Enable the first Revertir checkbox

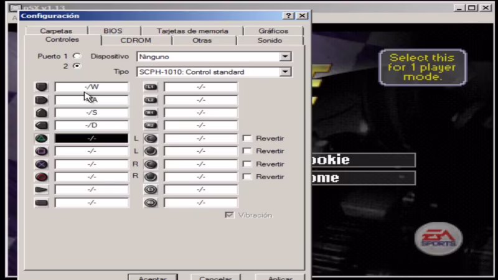point(247,138)
